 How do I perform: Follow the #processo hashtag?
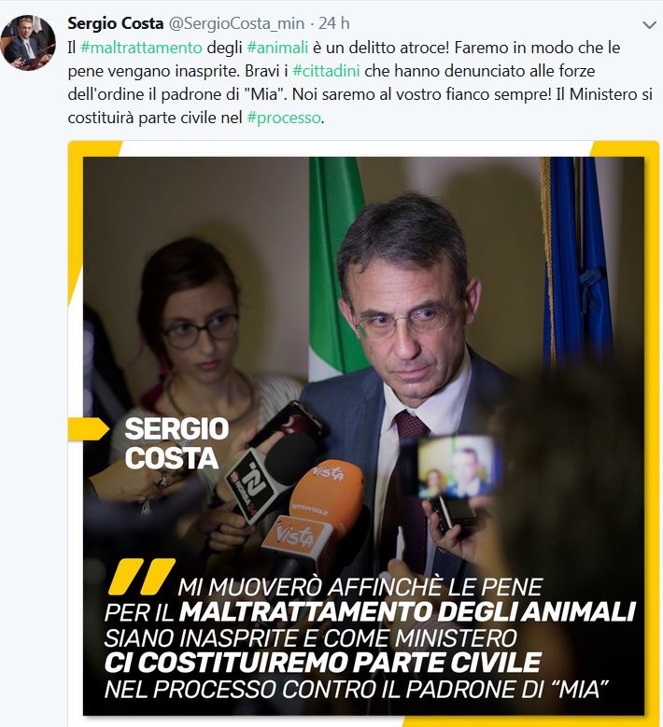click(x=284, y=118)
